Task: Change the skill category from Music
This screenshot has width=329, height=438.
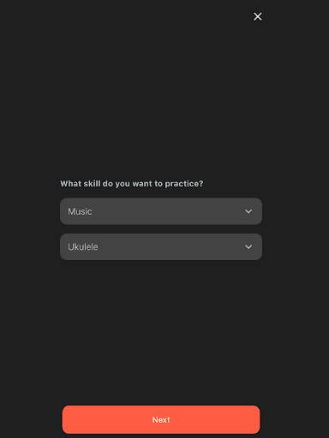Action: [161, 211]
